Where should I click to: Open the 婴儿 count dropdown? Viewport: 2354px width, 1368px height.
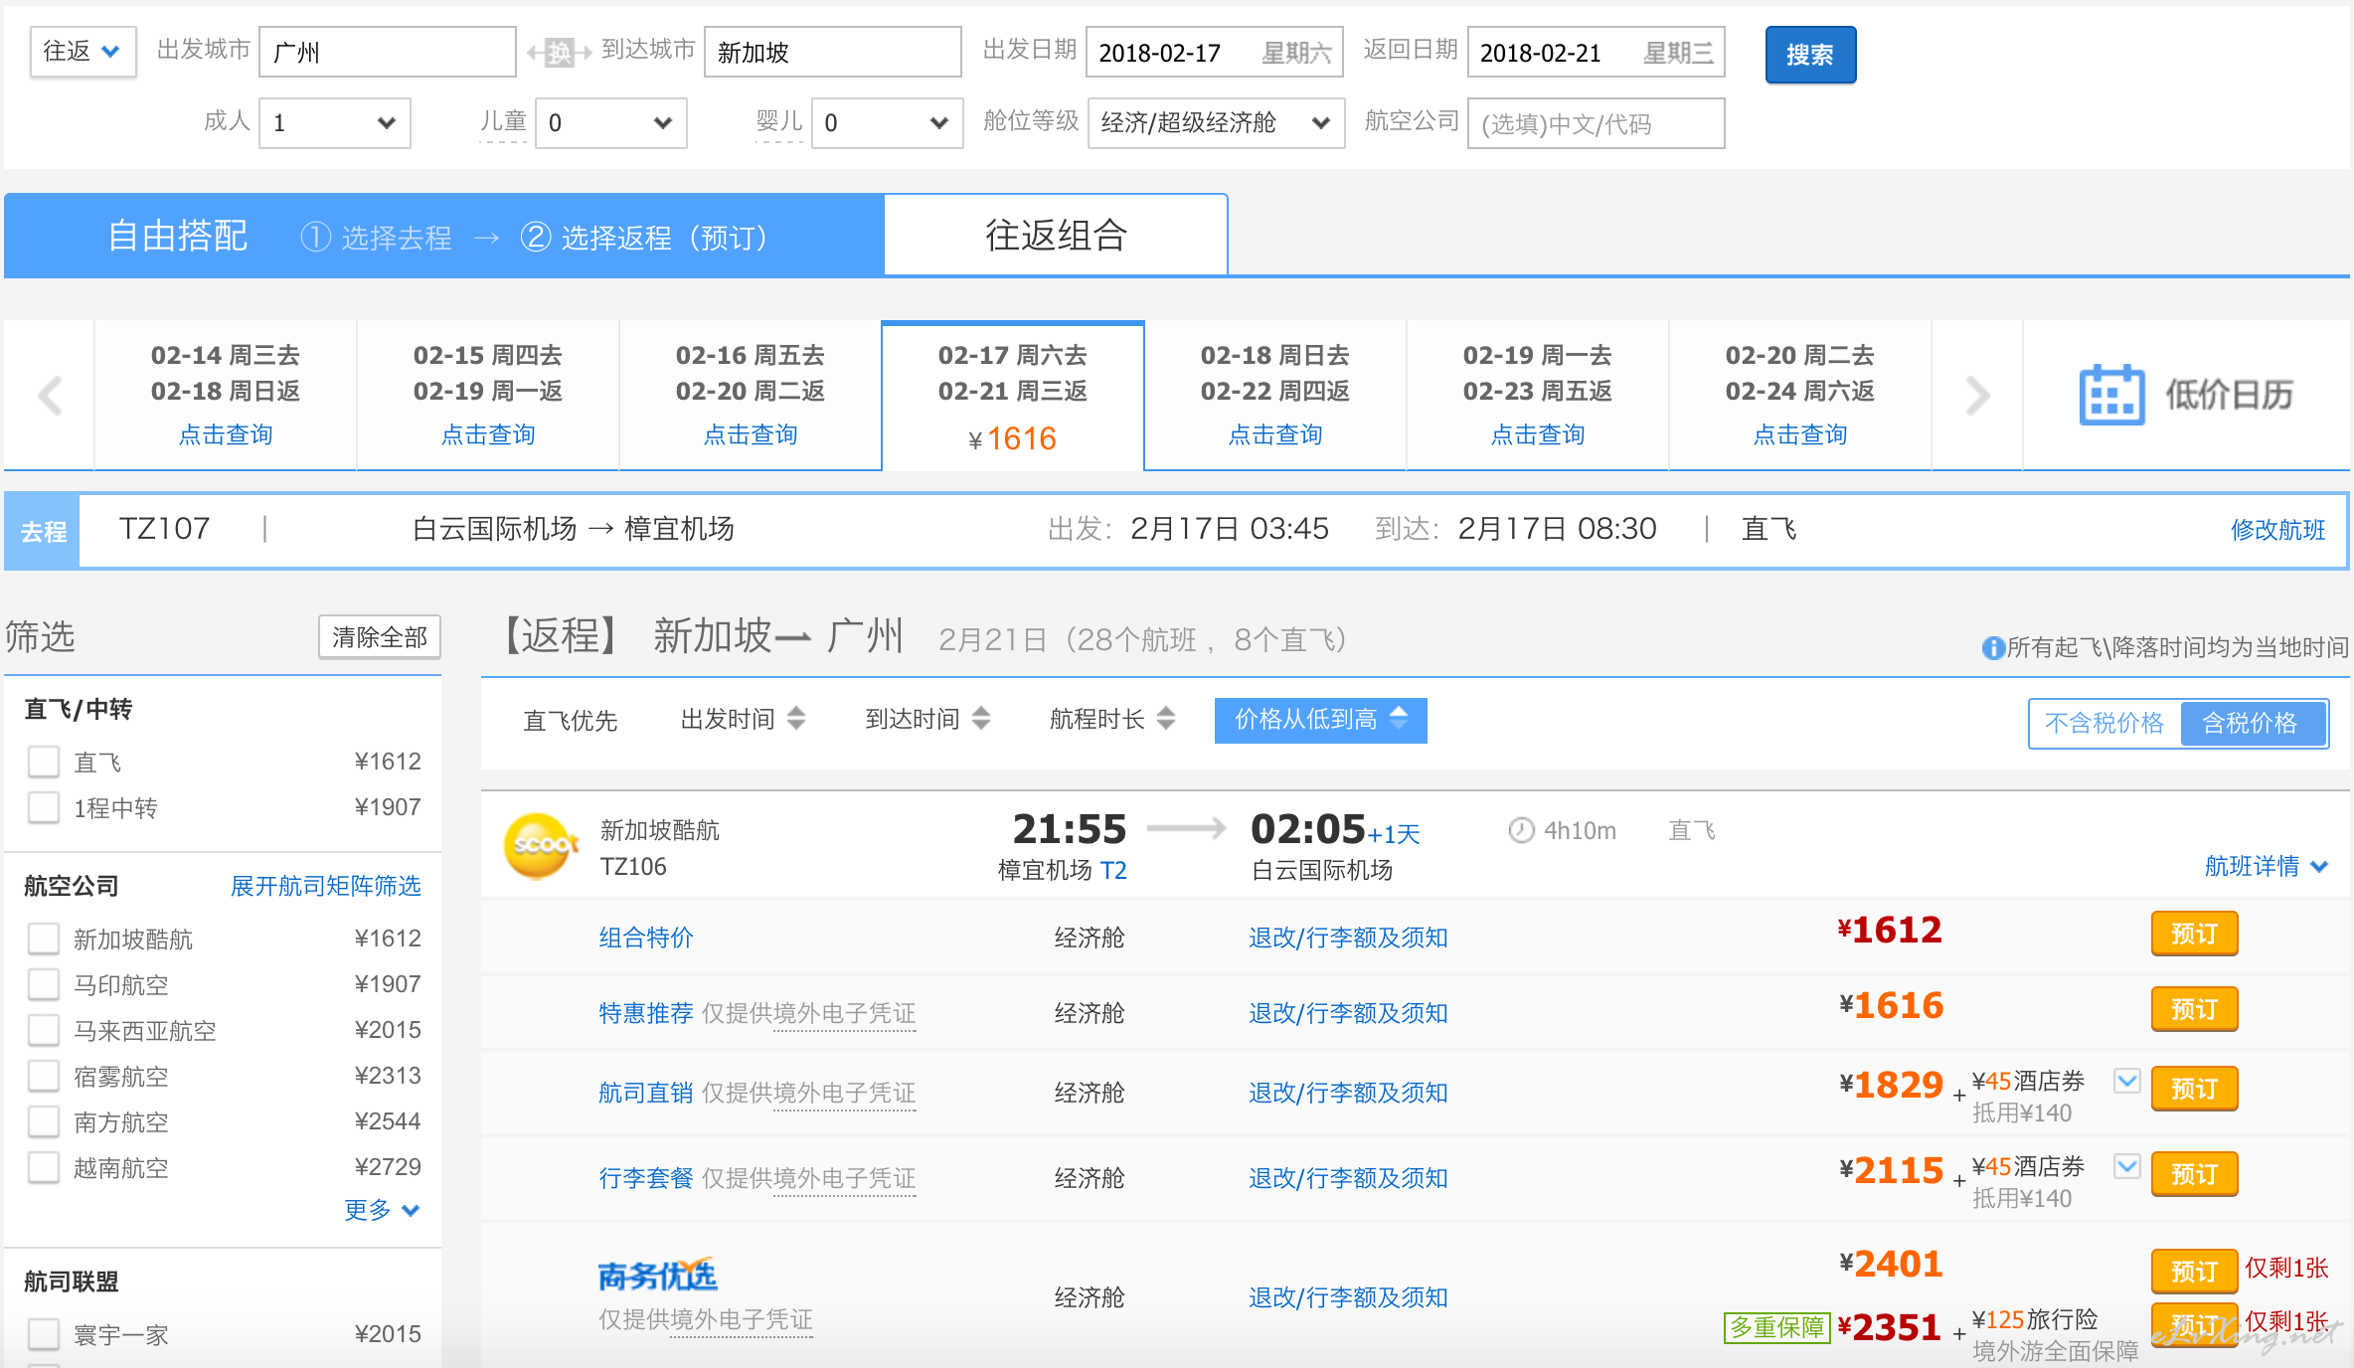(888, 123)
